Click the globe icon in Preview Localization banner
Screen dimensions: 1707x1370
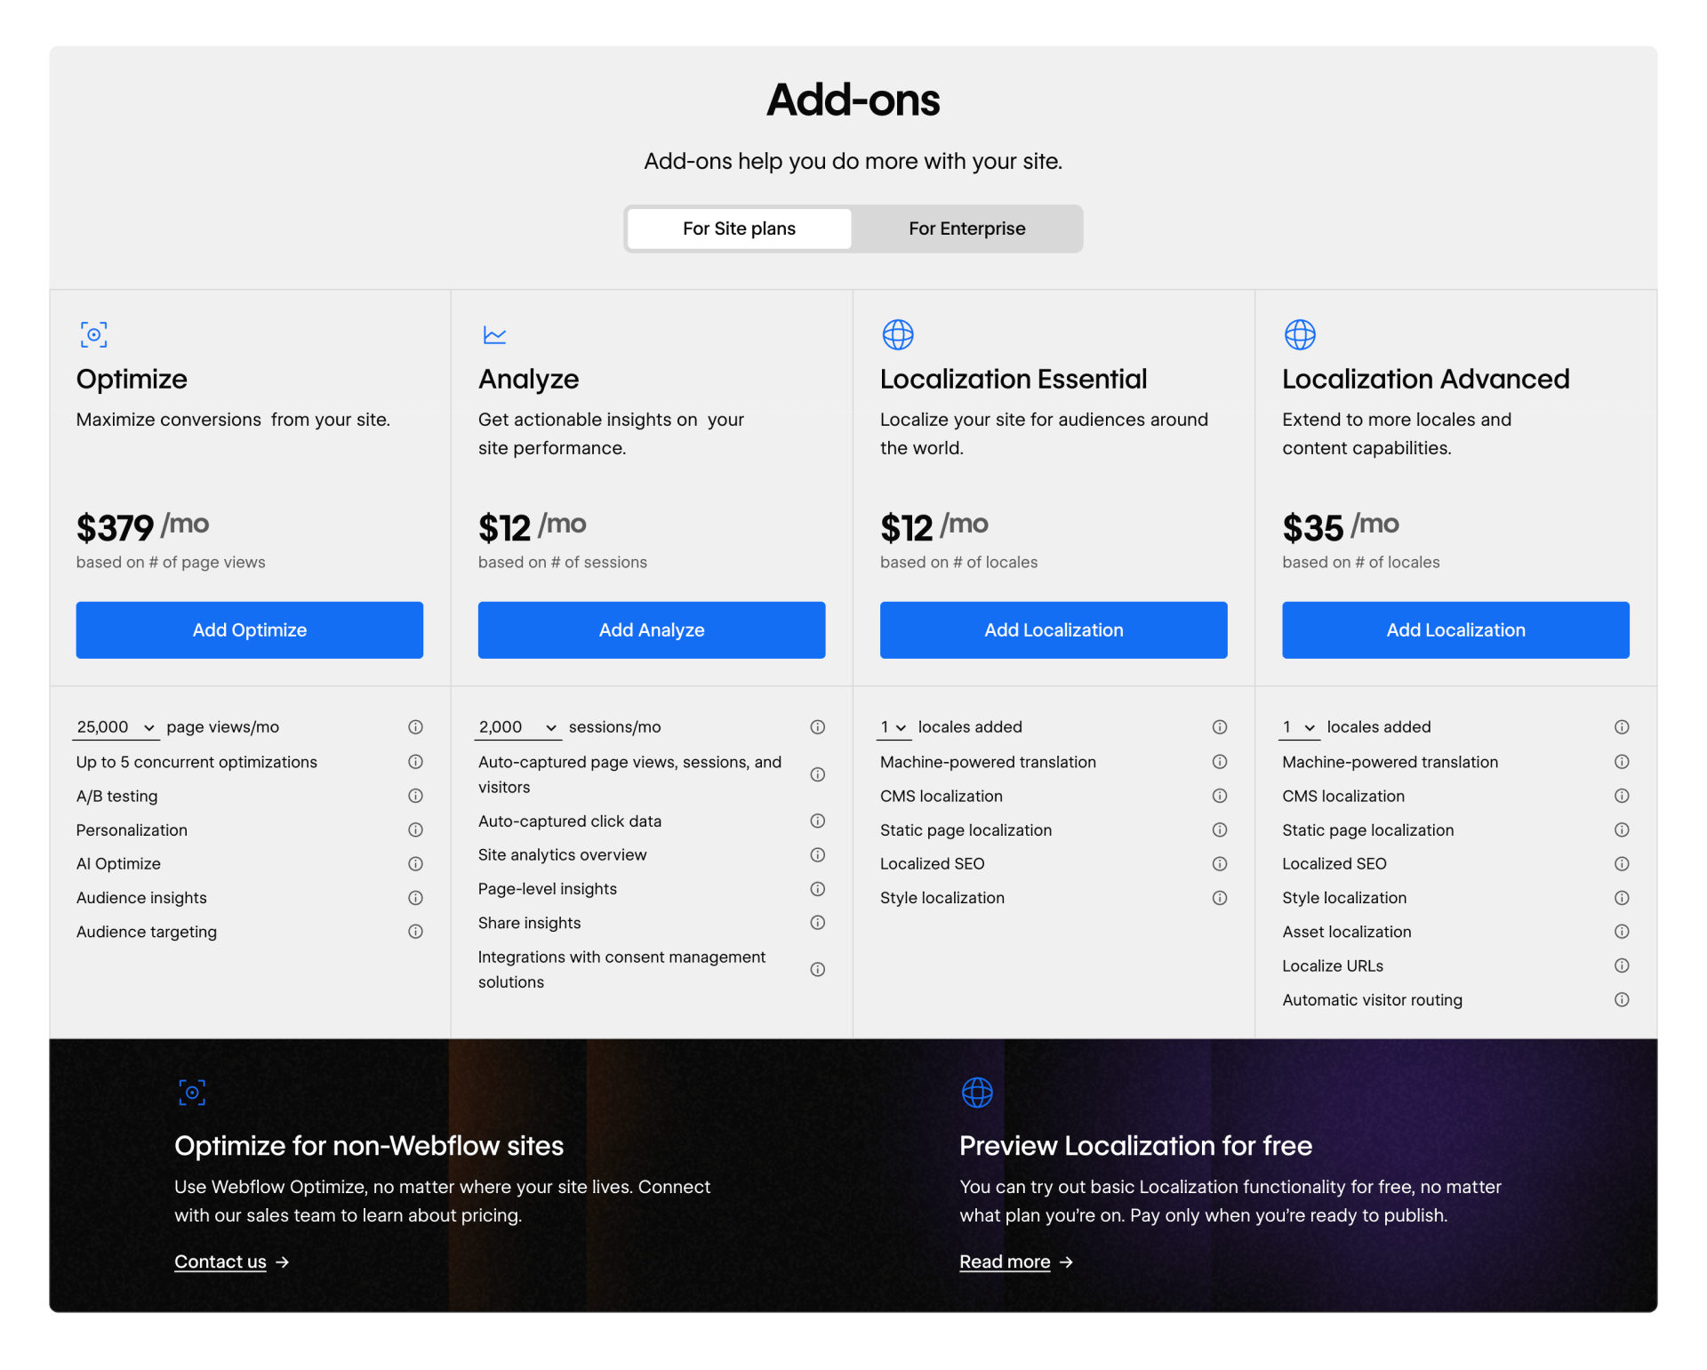pos(977,1093)
